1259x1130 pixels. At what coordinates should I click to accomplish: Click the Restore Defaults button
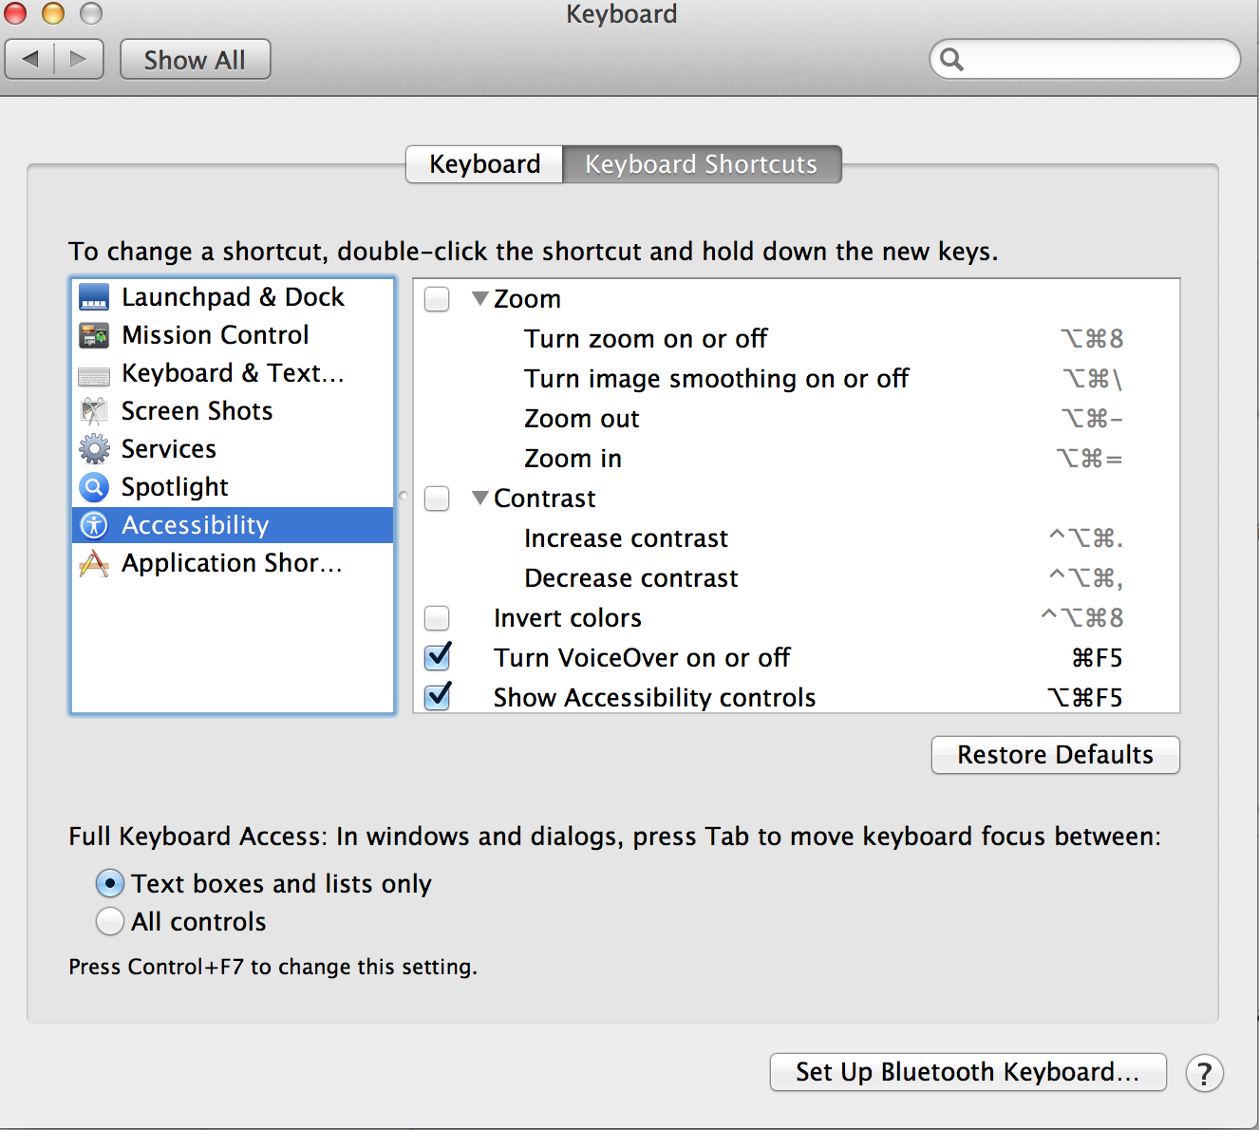point(1055,755)
